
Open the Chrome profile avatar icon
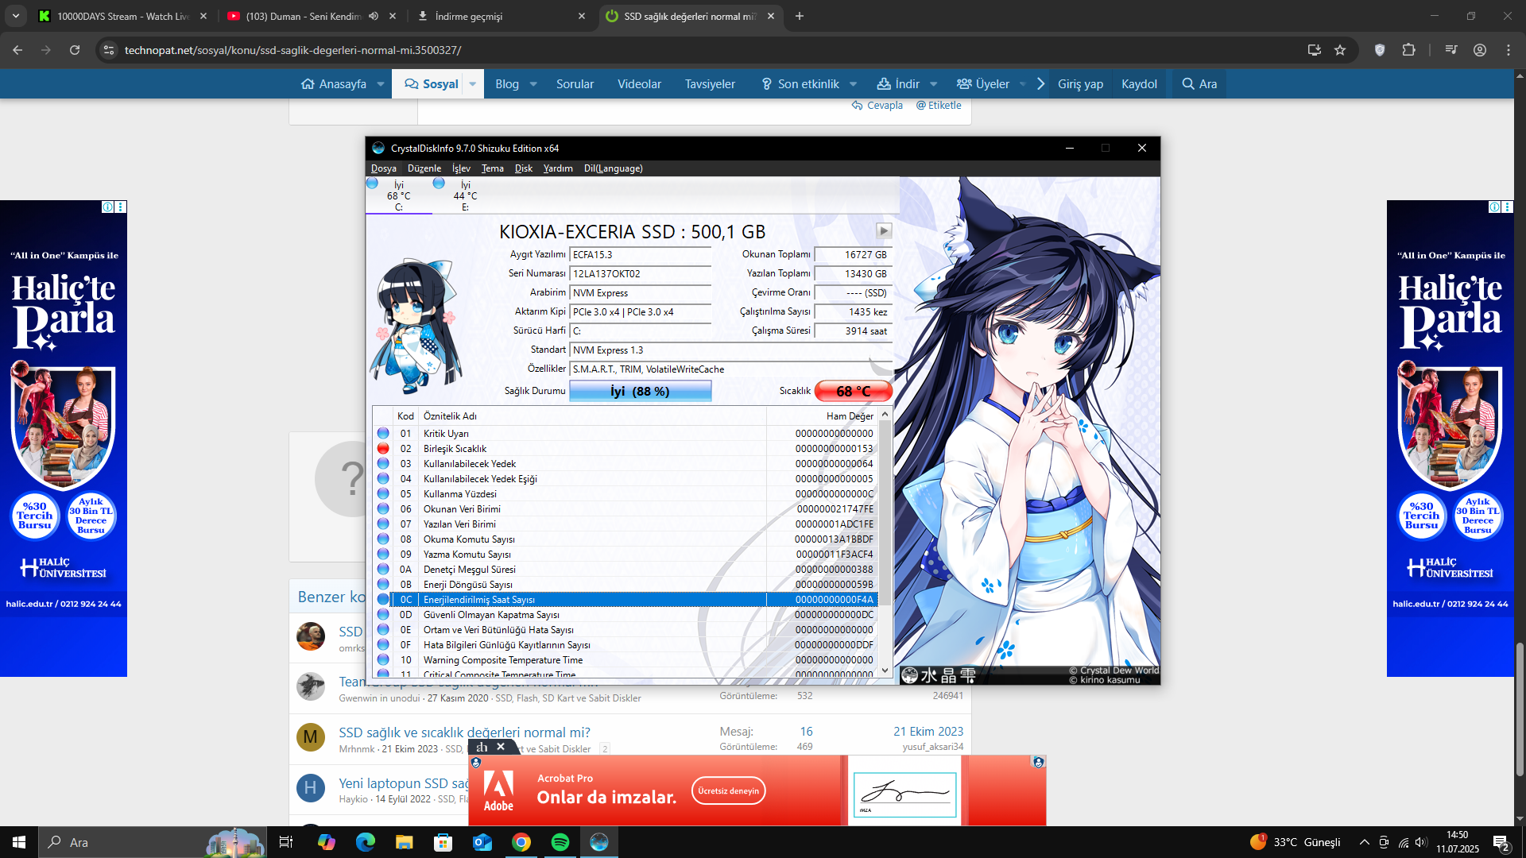pyautogui.click(x=1479, y=50)
